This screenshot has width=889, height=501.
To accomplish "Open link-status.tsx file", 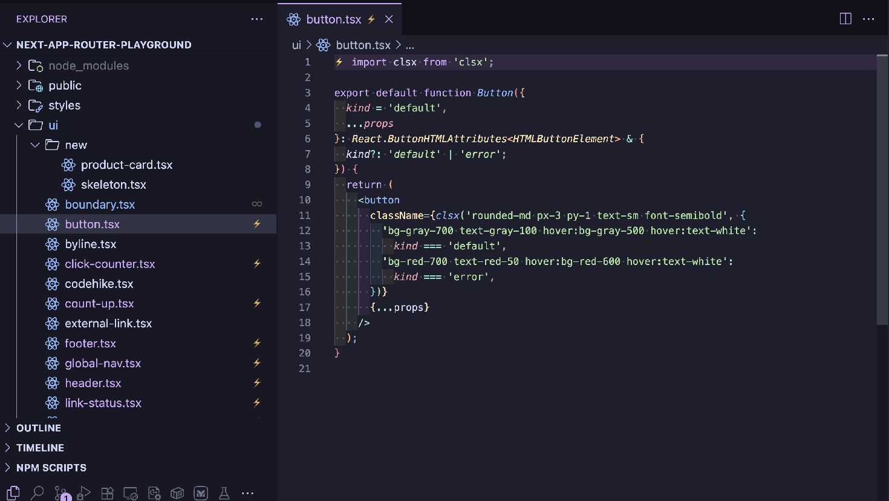I will click(x=103, y=403).
